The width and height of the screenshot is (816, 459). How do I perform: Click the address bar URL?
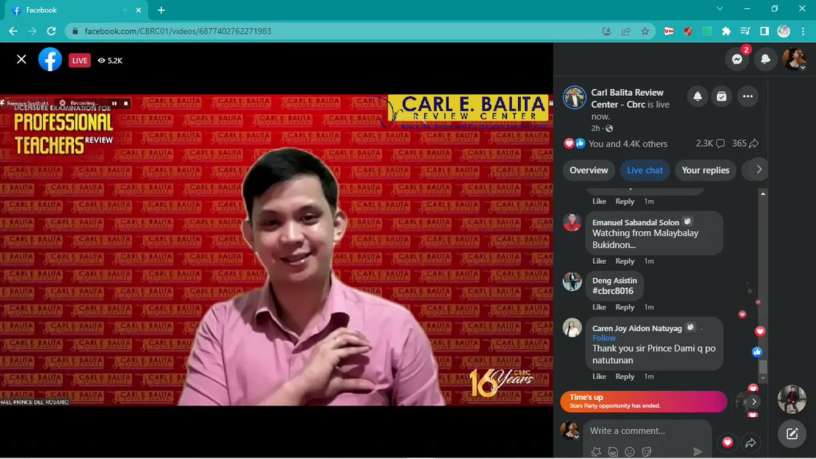(x=178, y=31)
